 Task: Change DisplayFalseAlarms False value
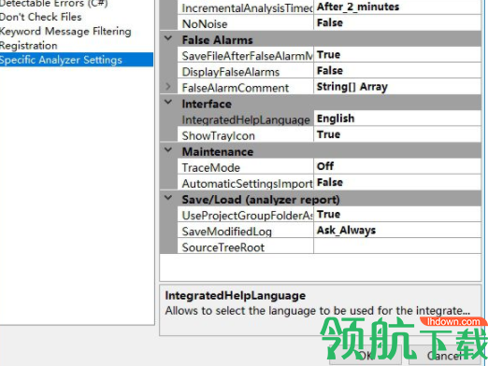pos(397,71)
